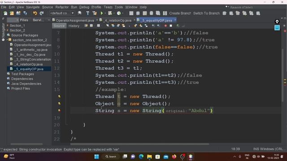
Task: Collapse the section_one.section_2 package node
Action: tap(7, 40)
